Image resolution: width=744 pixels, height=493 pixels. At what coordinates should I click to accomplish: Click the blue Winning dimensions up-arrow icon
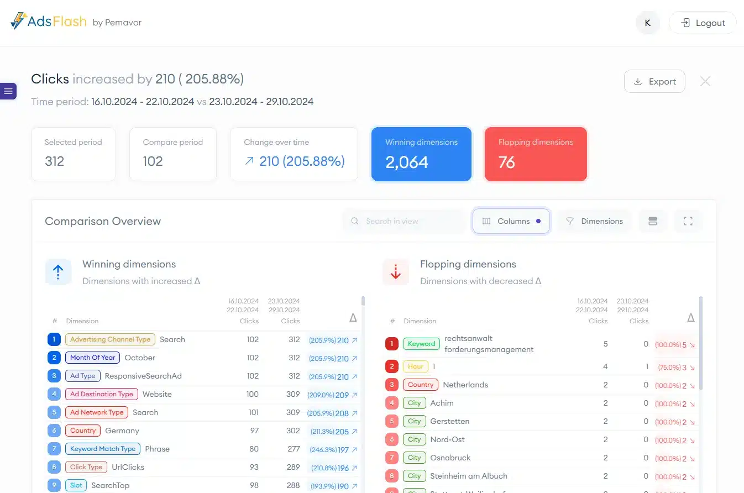click(x=58, y=272)
